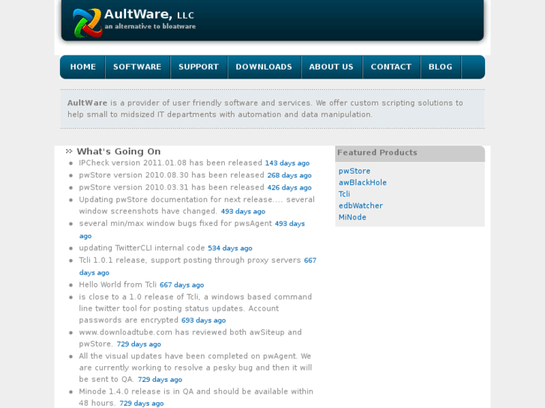545x408 pixels.
Task: Open MiNode product link
Action: click(x=352, y=217)
